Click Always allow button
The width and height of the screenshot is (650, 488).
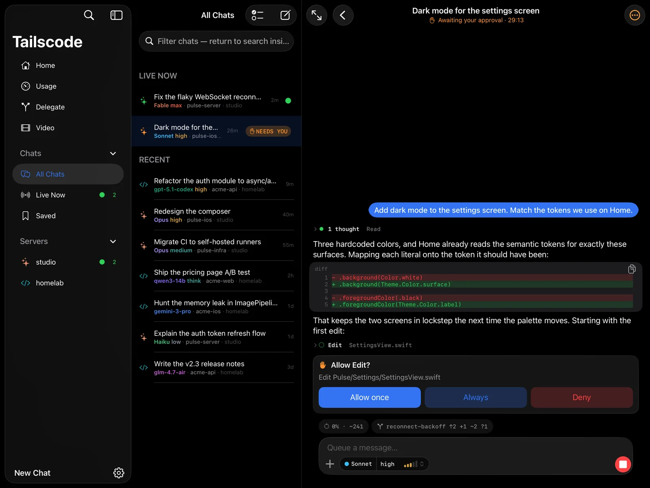[x=476, y=397]
